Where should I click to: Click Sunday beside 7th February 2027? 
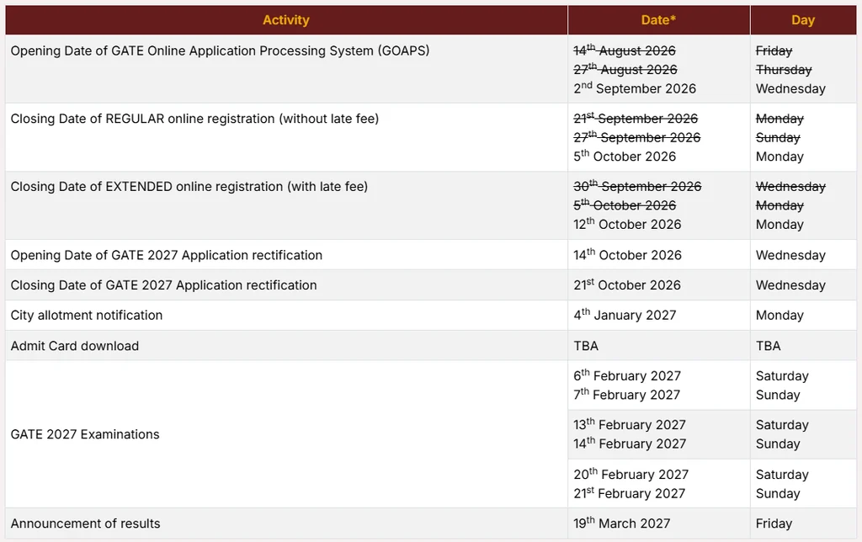pyautogui.click(x=778, y=395)
